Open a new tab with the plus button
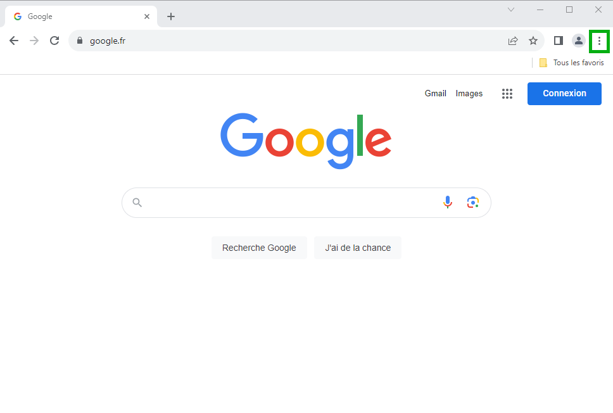 [171, 16]
